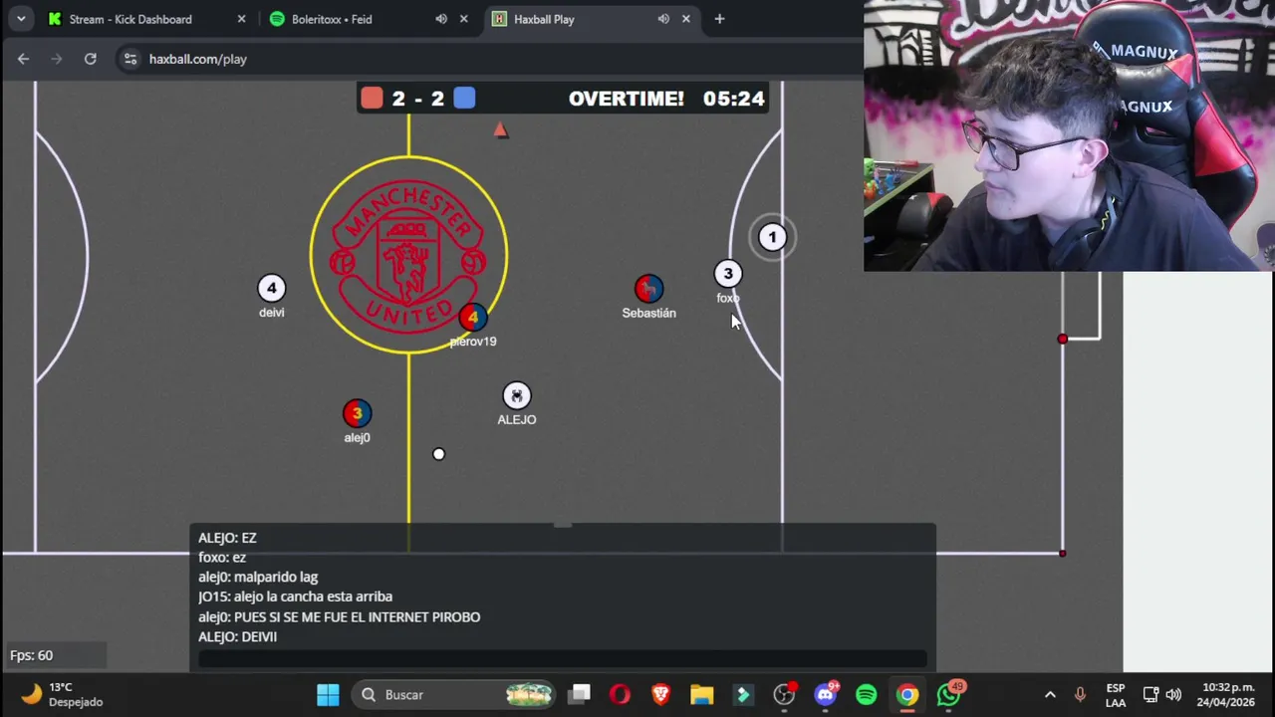View site information icon in address bar
The height and width of the screenshot is (717, 1275).
(x=129, y=59)
